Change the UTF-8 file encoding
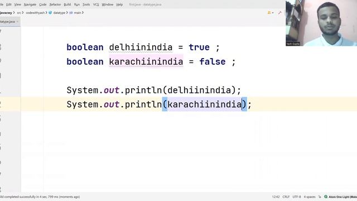The height and width of the screenshot is (201, 357). coord(297,197)
